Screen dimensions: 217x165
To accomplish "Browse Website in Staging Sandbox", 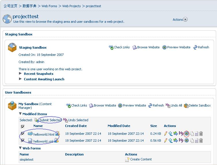I will pyautogui.click(x=146, y=47).
